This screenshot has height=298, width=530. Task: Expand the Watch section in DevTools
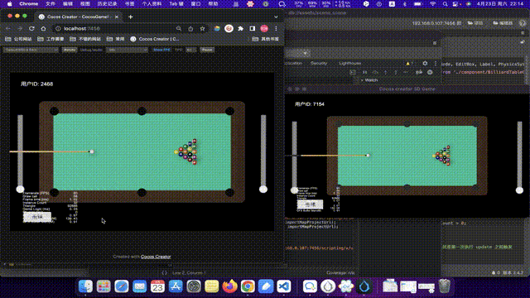(369, 80)
